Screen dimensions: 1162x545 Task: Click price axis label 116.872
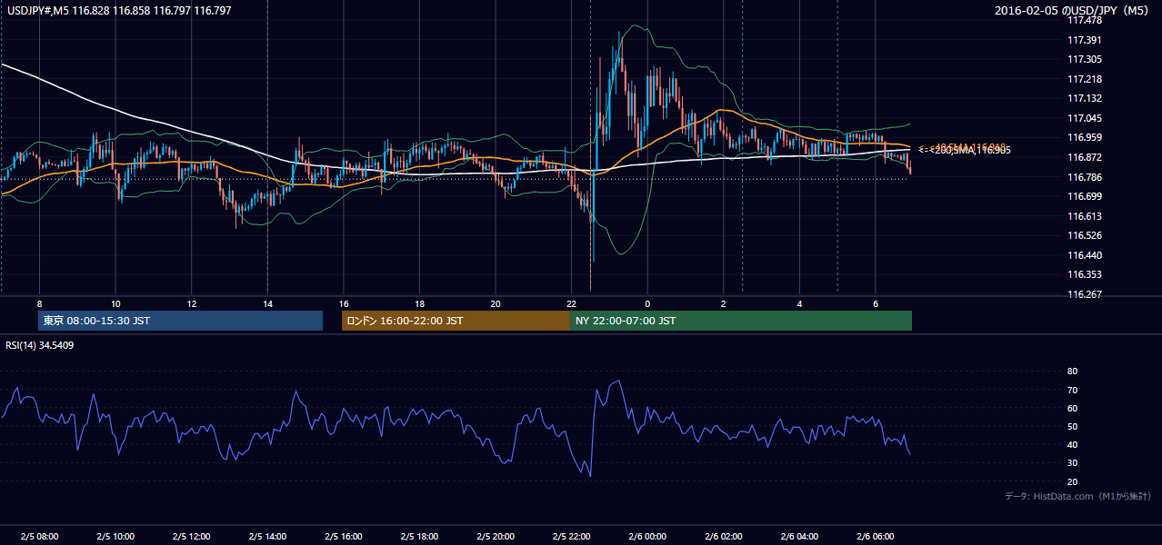click(1085, 157)
